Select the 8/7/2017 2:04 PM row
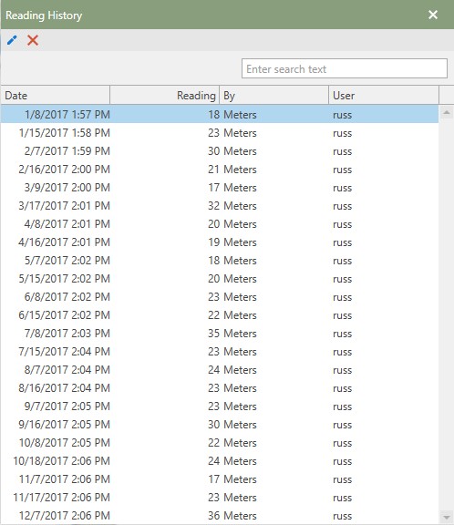Image resolution: width=454 pixels, height=525 pixels. [x=220, y=370]
